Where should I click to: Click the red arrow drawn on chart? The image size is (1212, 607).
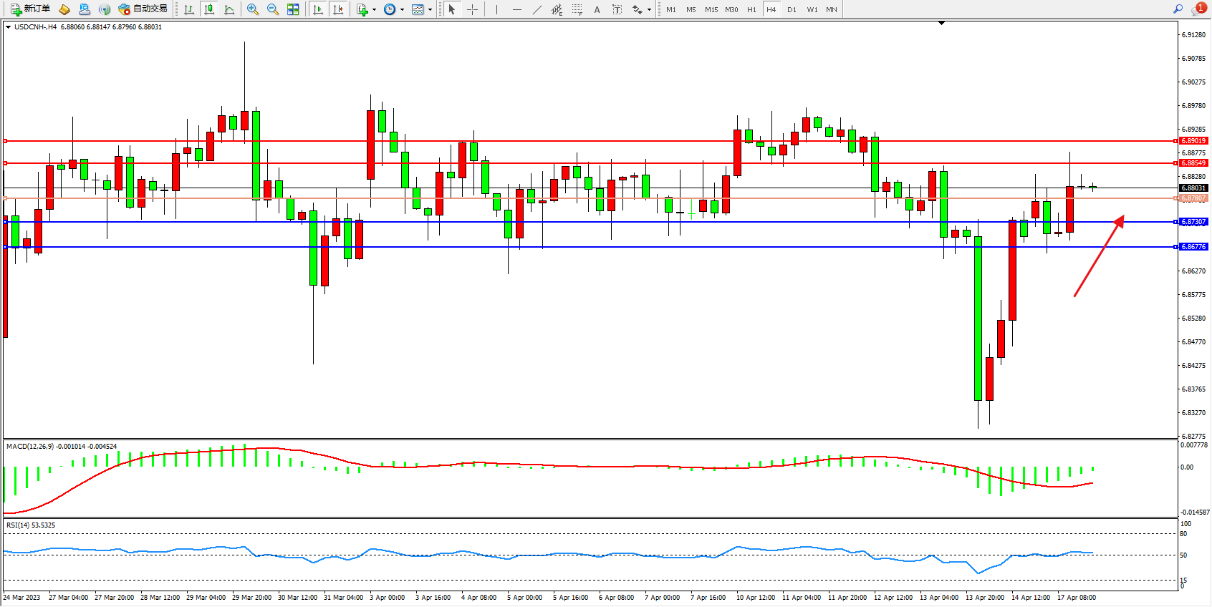click(x=1099, y=256)
